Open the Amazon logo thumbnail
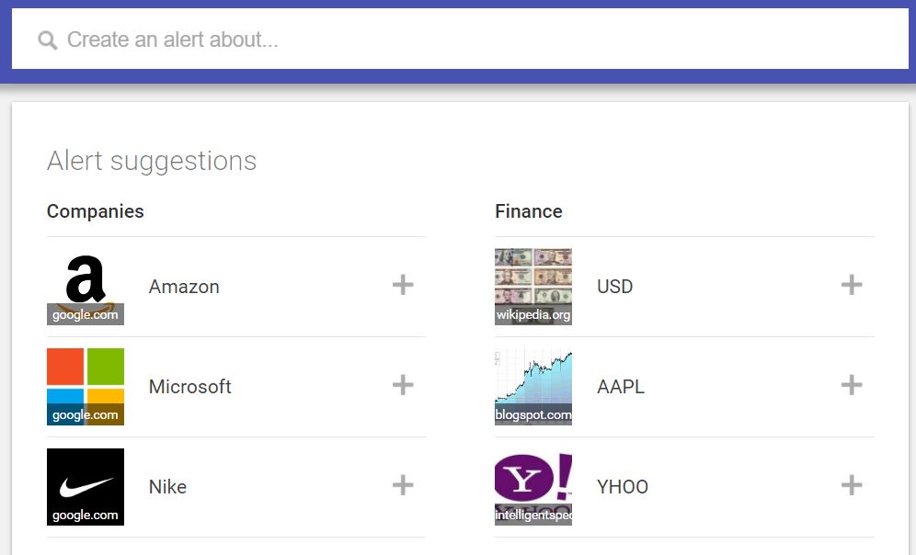Screen dimensions: 916x555 click(x=86, y=287)
